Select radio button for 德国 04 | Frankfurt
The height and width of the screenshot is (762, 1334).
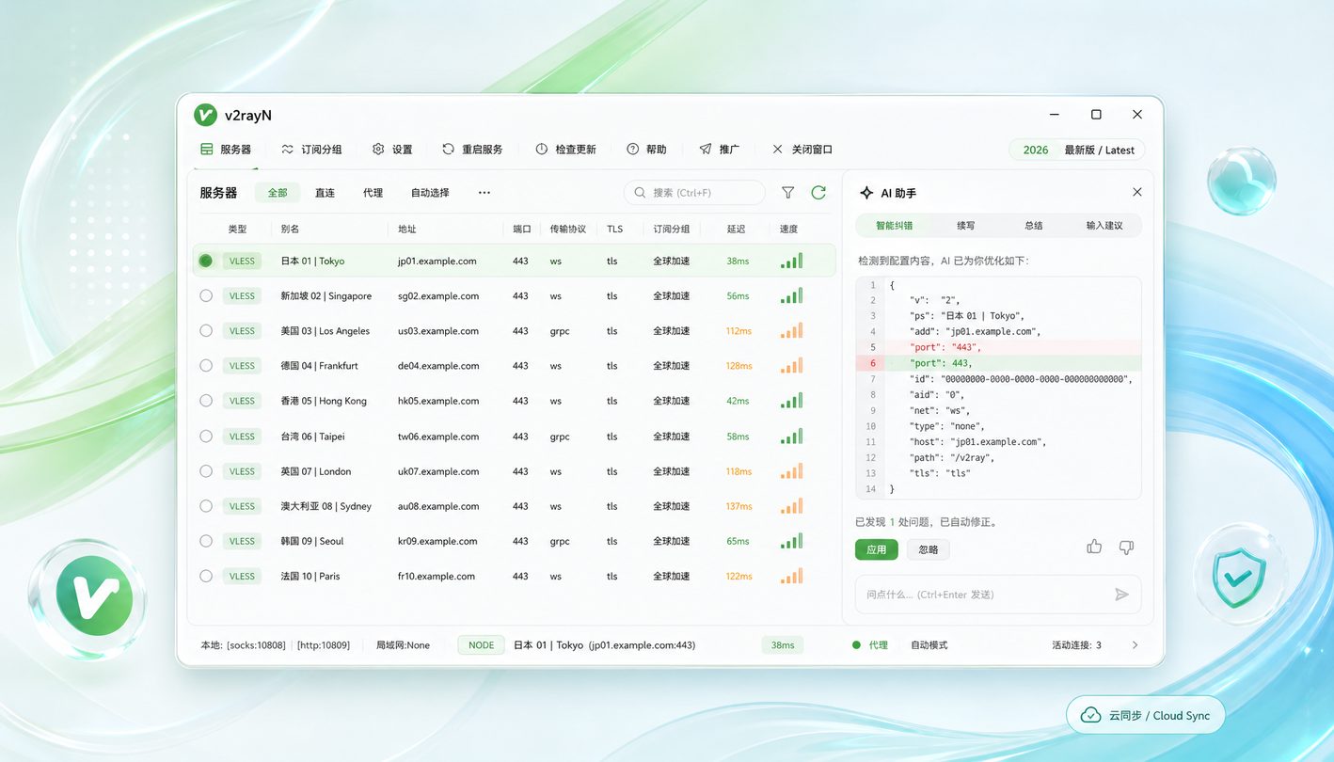pyautogui.click(x=206, y=365)
